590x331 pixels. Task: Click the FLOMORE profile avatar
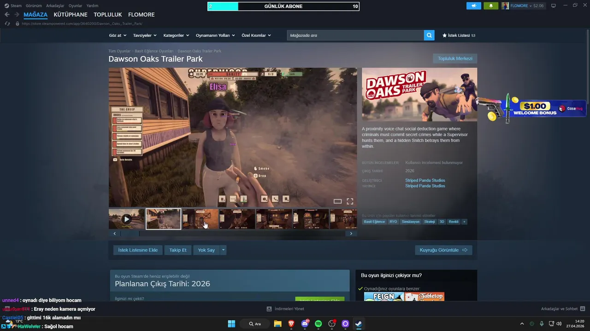coord(505,6)
